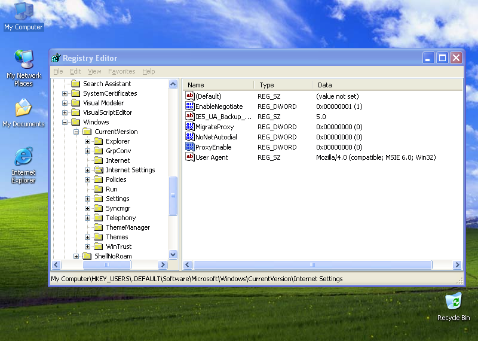Click Registry Editor title bar icon
478x341 pixels.
(x=56, y=57)
